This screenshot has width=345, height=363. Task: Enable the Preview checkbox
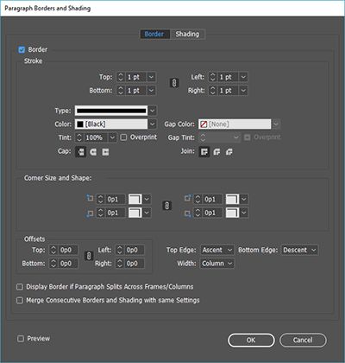[x=21, y=339]
